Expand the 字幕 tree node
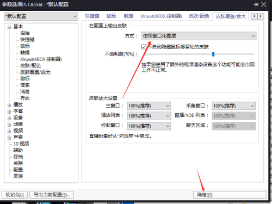 click(x=9, y=112)
